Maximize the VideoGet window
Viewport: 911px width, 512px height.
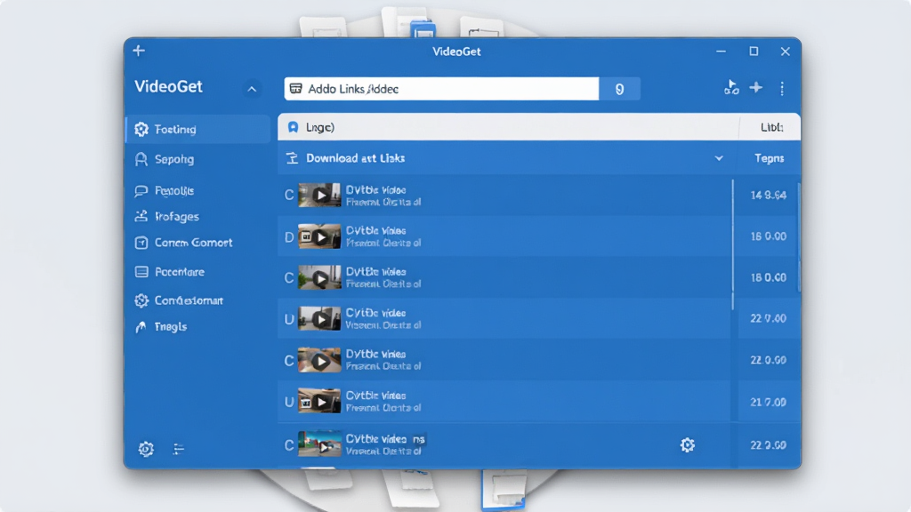(x=754, y=51)
